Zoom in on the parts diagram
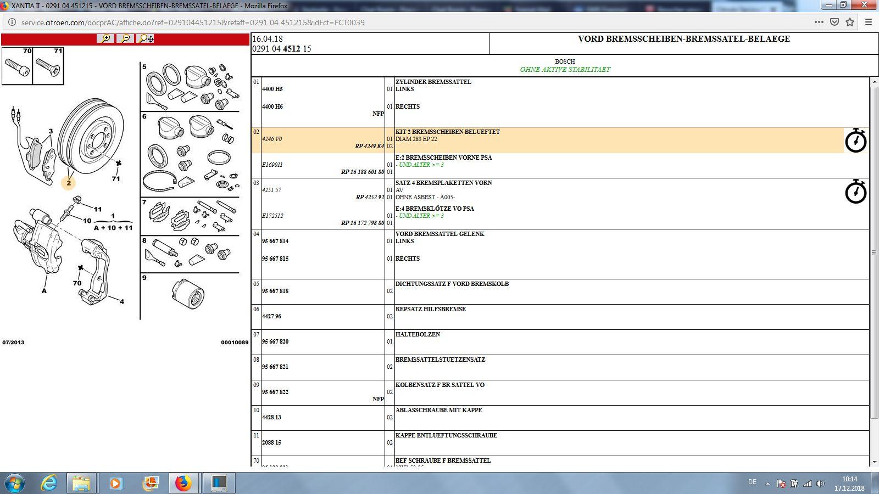This screenshot has width=879, height=494. [x=105, y=38]
